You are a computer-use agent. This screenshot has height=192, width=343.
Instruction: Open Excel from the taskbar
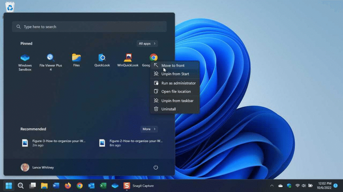(103, 186)
